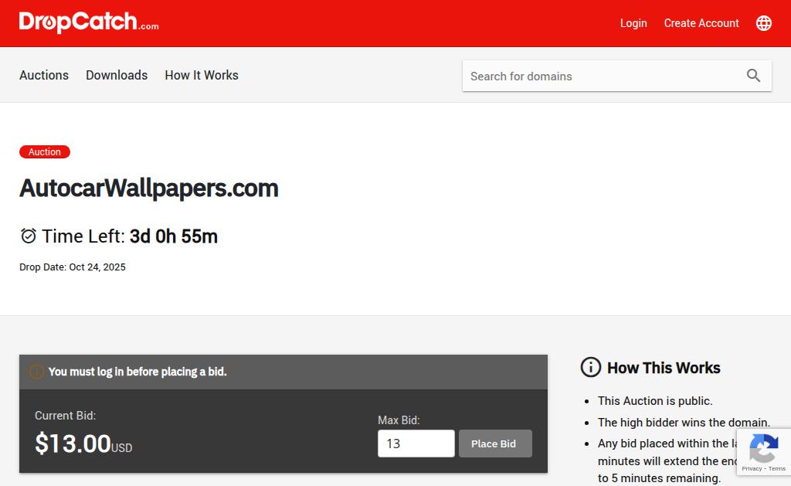Screen dimensions: 791x486
Task: Click the Login link
Action: click(x=633, y=23)
